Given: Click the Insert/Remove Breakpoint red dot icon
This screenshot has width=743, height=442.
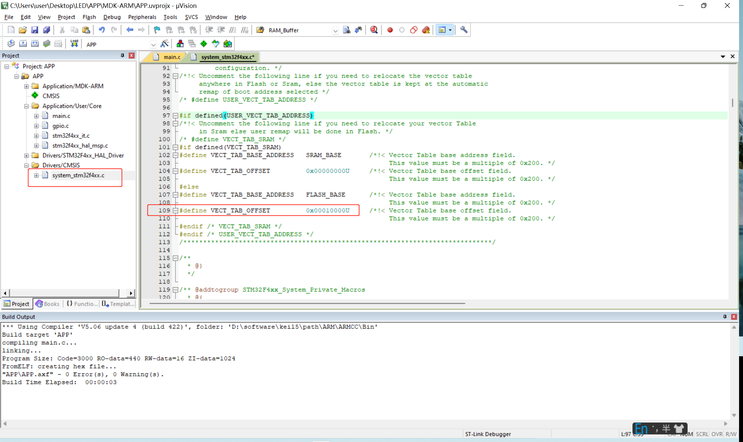Looking at the screenshot, I should click(x=390, y=30).
